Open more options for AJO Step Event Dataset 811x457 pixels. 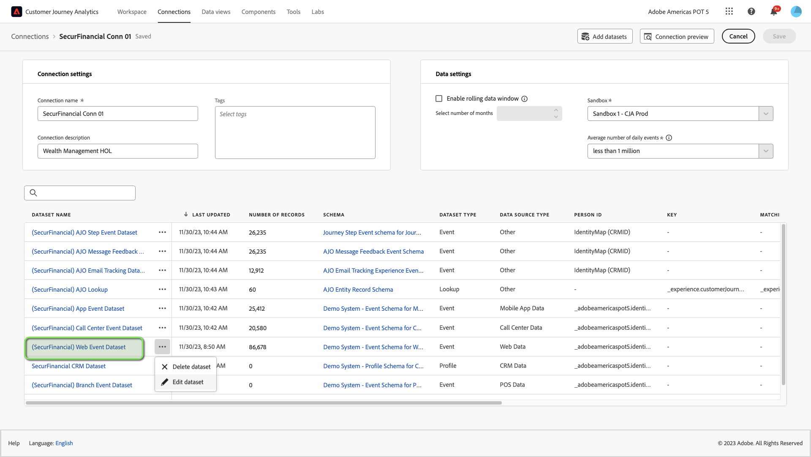click(x=162, y=233)
